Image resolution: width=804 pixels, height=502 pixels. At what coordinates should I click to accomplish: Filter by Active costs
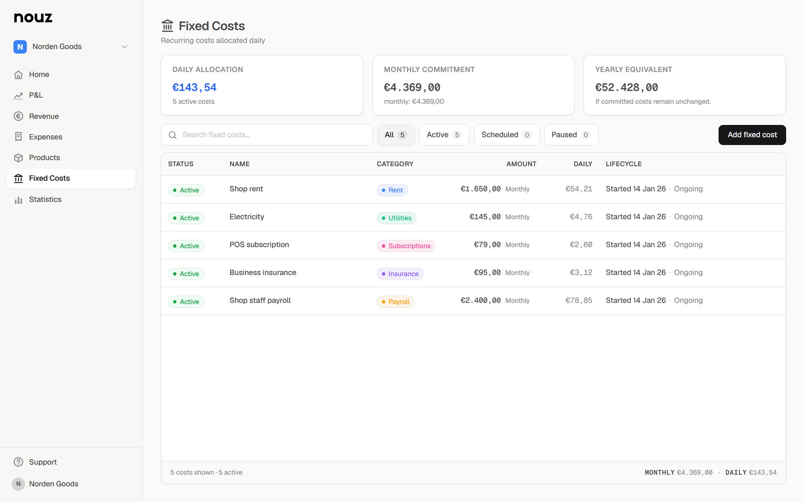click(x=444, y=135)
